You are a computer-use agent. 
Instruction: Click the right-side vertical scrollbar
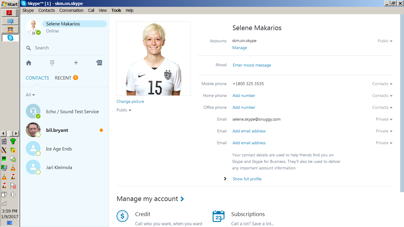point(402,103)
